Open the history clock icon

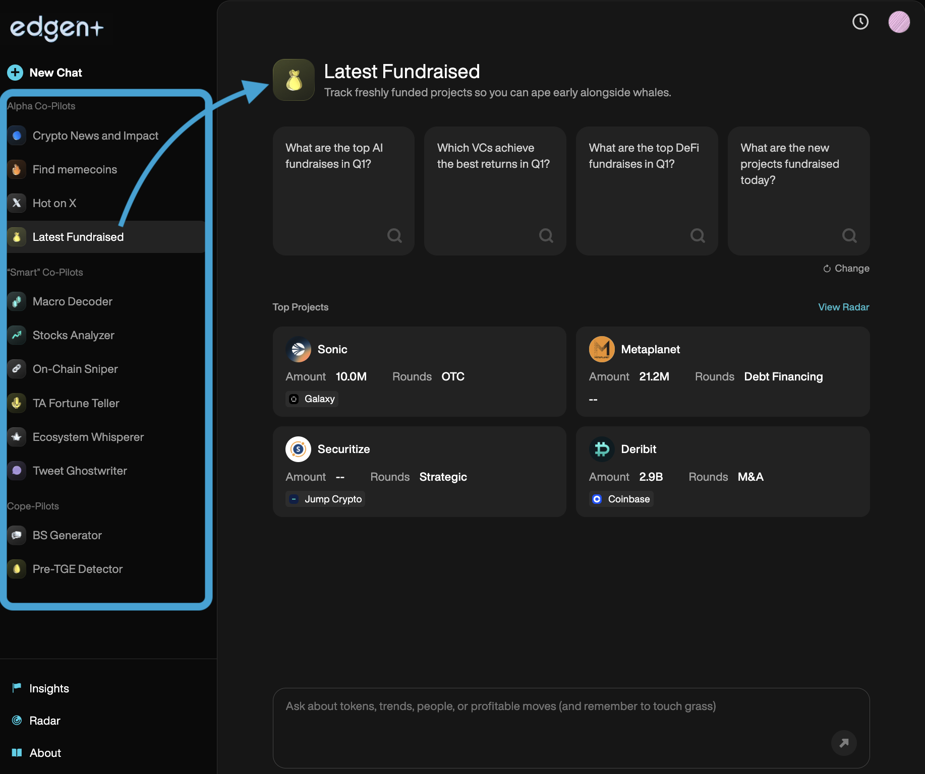pyautogui.click(x=860, y=22)
